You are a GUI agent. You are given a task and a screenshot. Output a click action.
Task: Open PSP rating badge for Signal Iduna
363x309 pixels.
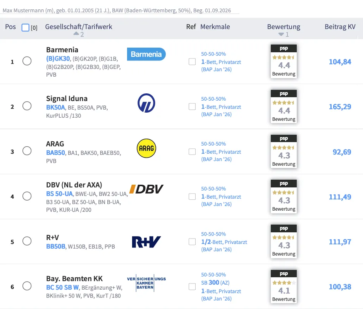[284, 106]
